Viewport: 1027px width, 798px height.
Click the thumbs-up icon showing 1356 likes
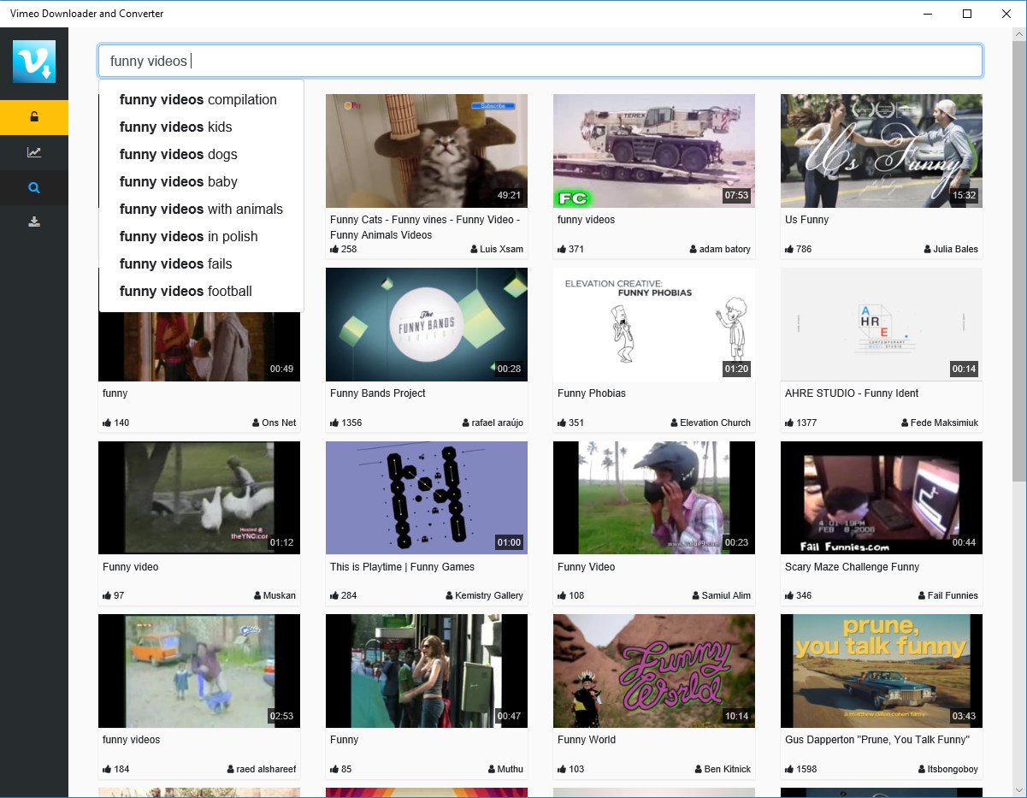pyautogui.click(x=334, y=423)
